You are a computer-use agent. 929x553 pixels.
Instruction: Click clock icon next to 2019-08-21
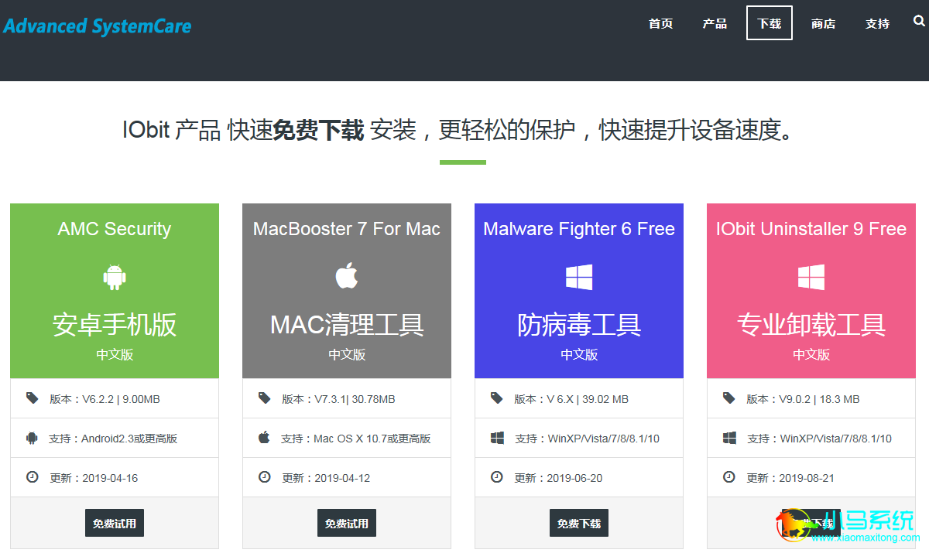[x=728, y=477]
